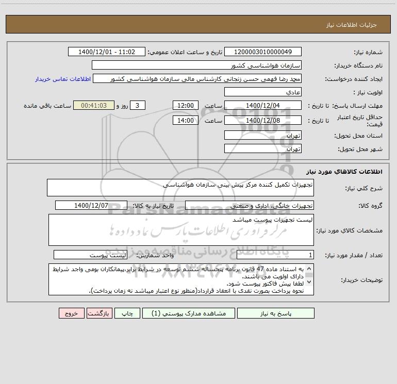Image resolution: width=397 pixels, height=384 pixels.
Task: Click the countdown timer 00:41:03
Action: pos(94,105)
